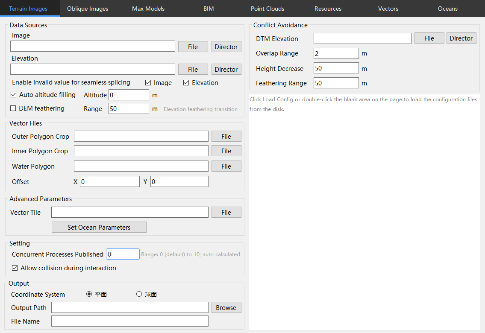Browse File for Vector Tile
Screen dimensions: 485x333
click(x=226, y=212)
